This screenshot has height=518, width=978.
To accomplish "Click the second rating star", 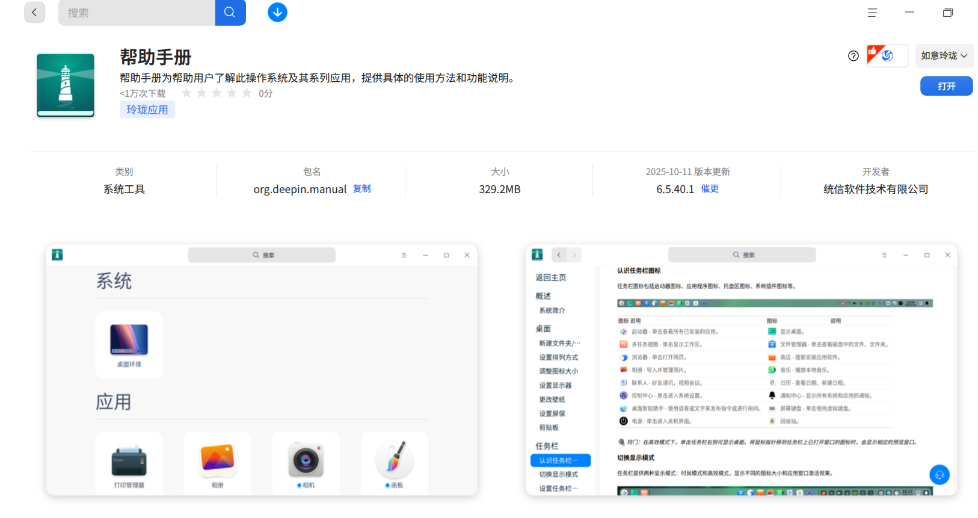I will click(201, 93).
